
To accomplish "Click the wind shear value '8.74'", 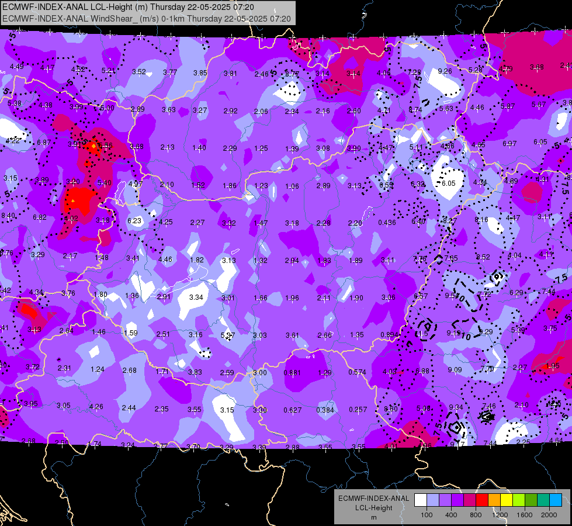I will (415, 109).
